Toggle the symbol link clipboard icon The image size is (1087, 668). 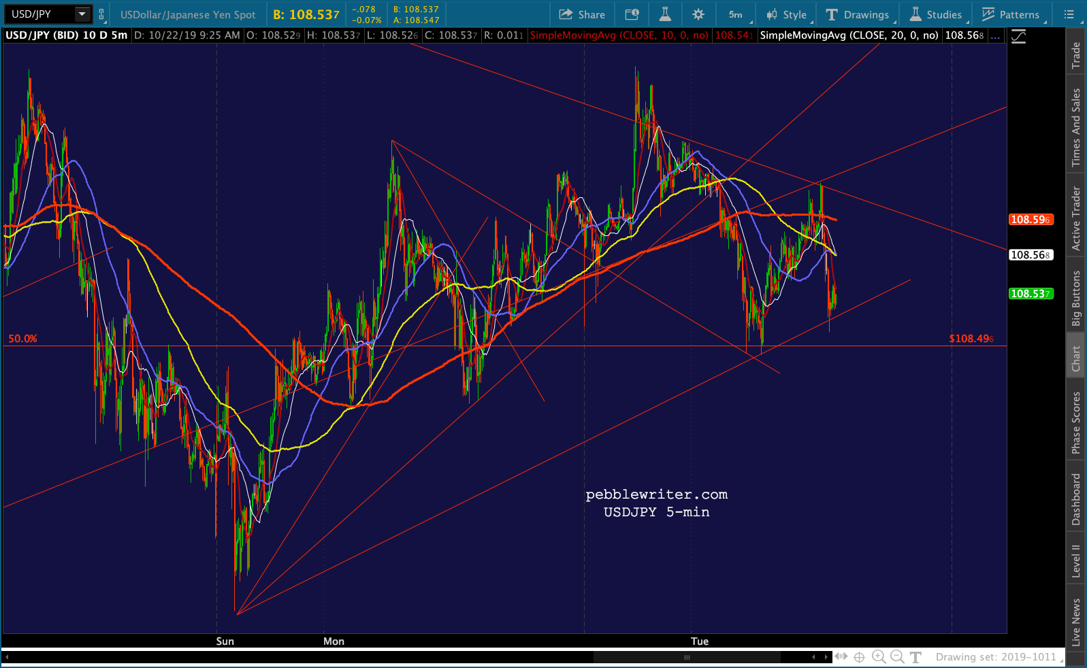coord(101,14)
